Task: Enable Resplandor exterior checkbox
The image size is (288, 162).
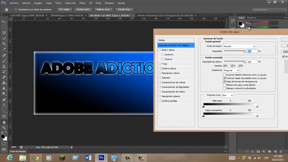Action: point(160,96)
